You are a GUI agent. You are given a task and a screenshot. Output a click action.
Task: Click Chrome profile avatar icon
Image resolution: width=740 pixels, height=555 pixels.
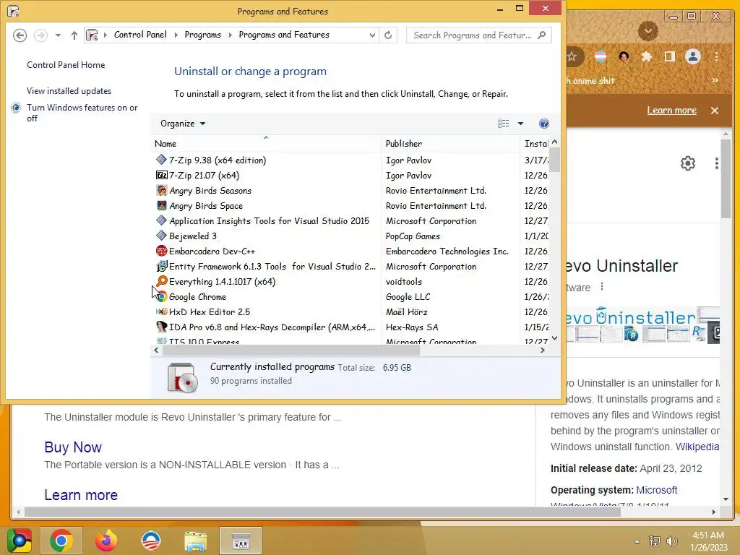pyautogui.click(x=693, y=56)
